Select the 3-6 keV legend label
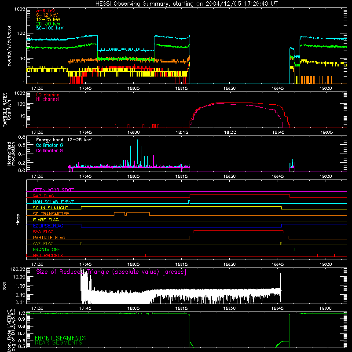 pos(45,11)
